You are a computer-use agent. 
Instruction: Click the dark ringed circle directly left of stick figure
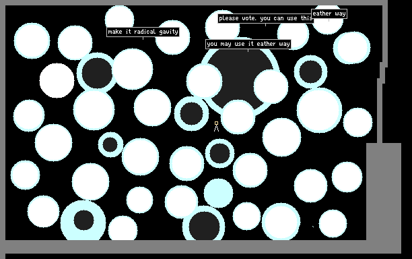click(x=192, y=113)
